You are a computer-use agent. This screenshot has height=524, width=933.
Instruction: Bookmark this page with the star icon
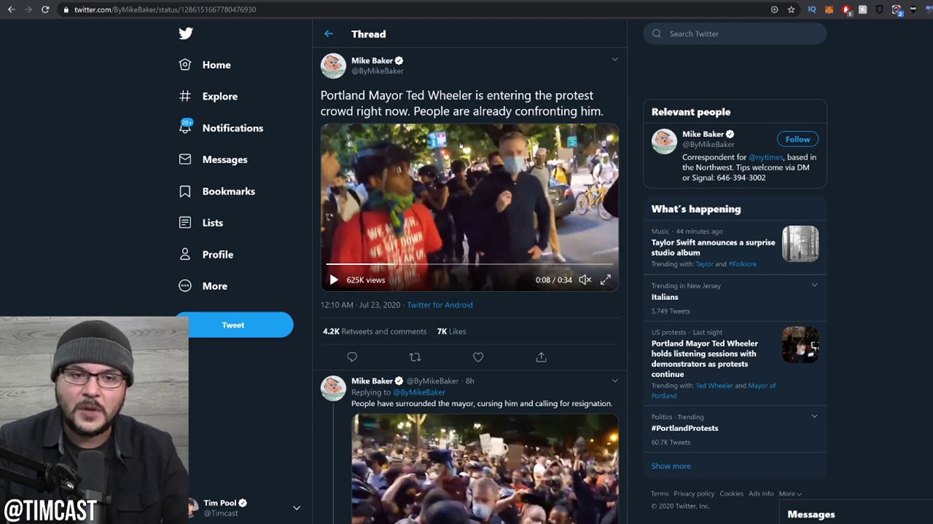[x=791, y=9]
